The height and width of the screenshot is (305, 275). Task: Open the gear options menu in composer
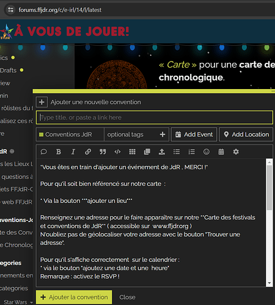pos(236,152)
